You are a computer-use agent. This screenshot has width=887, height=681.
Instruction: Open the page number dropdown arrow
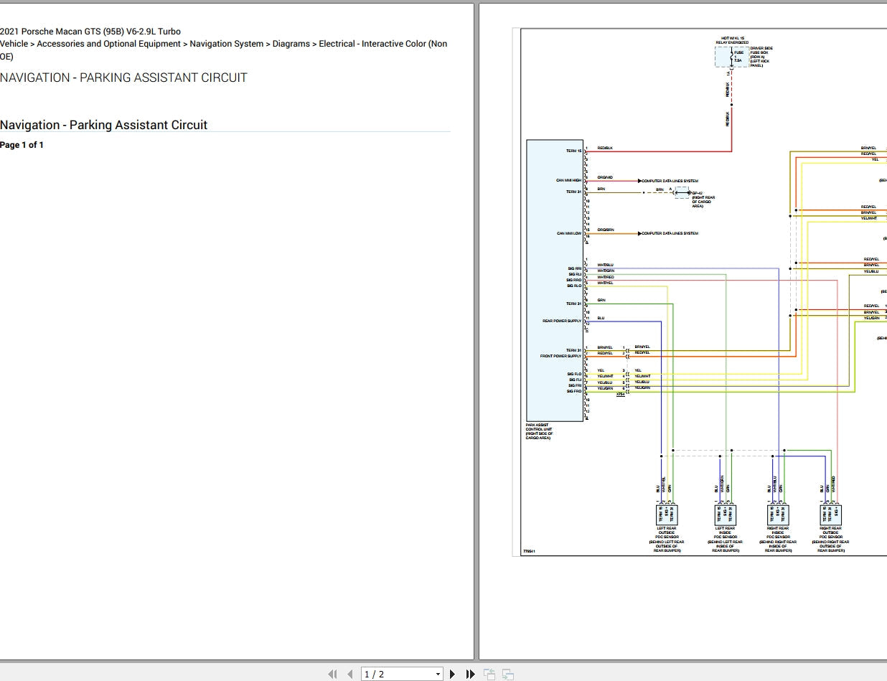coord(438,674)
